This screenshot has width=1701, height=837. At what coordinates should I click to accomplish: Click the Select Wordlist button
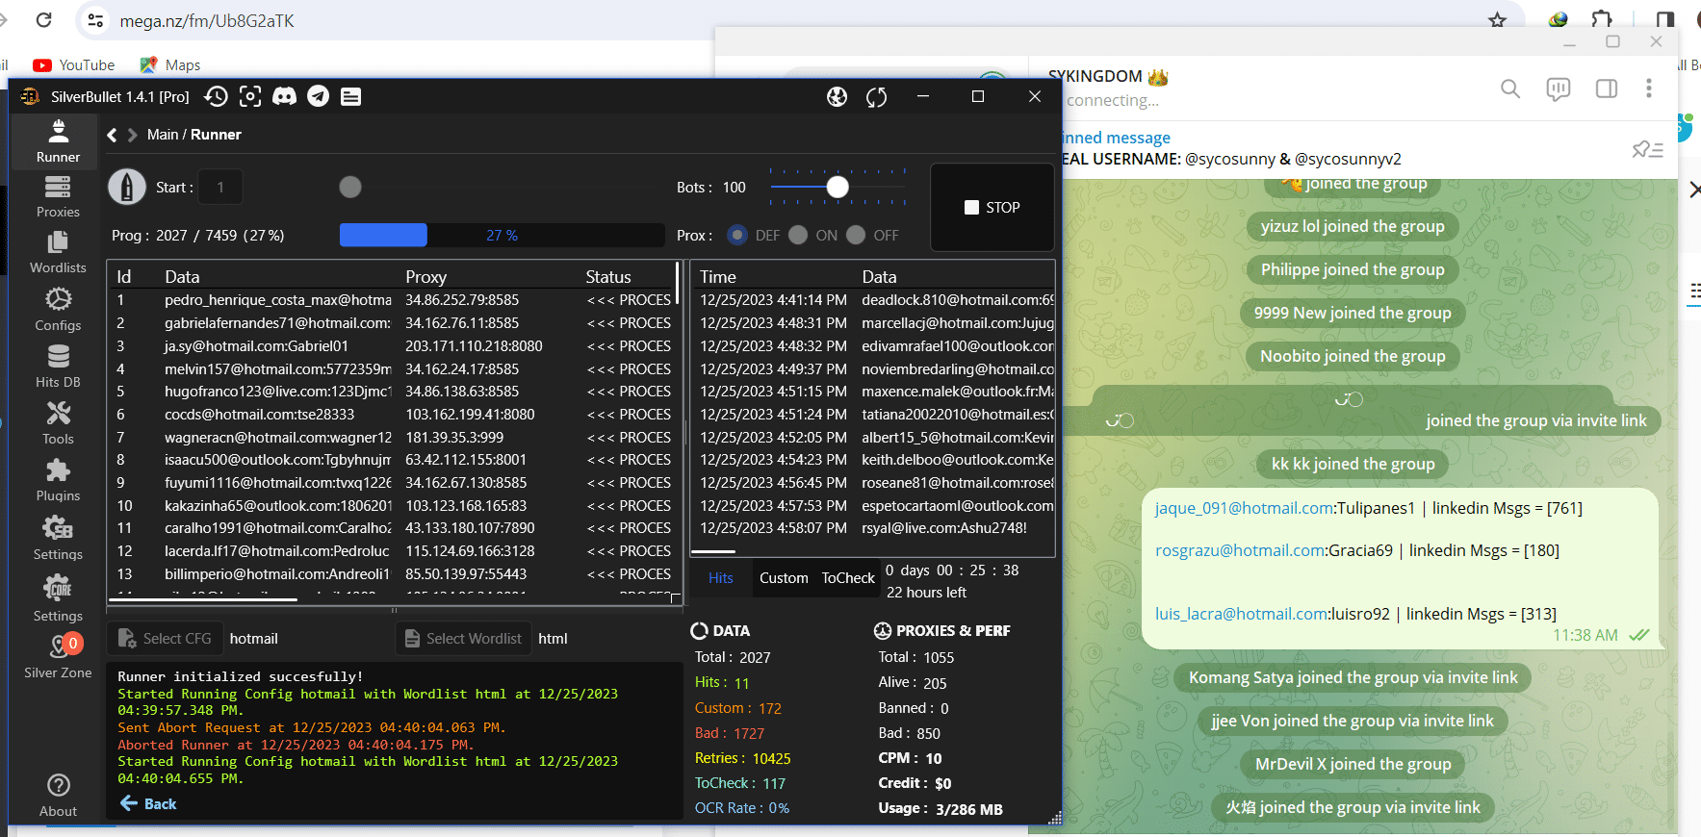463,639
